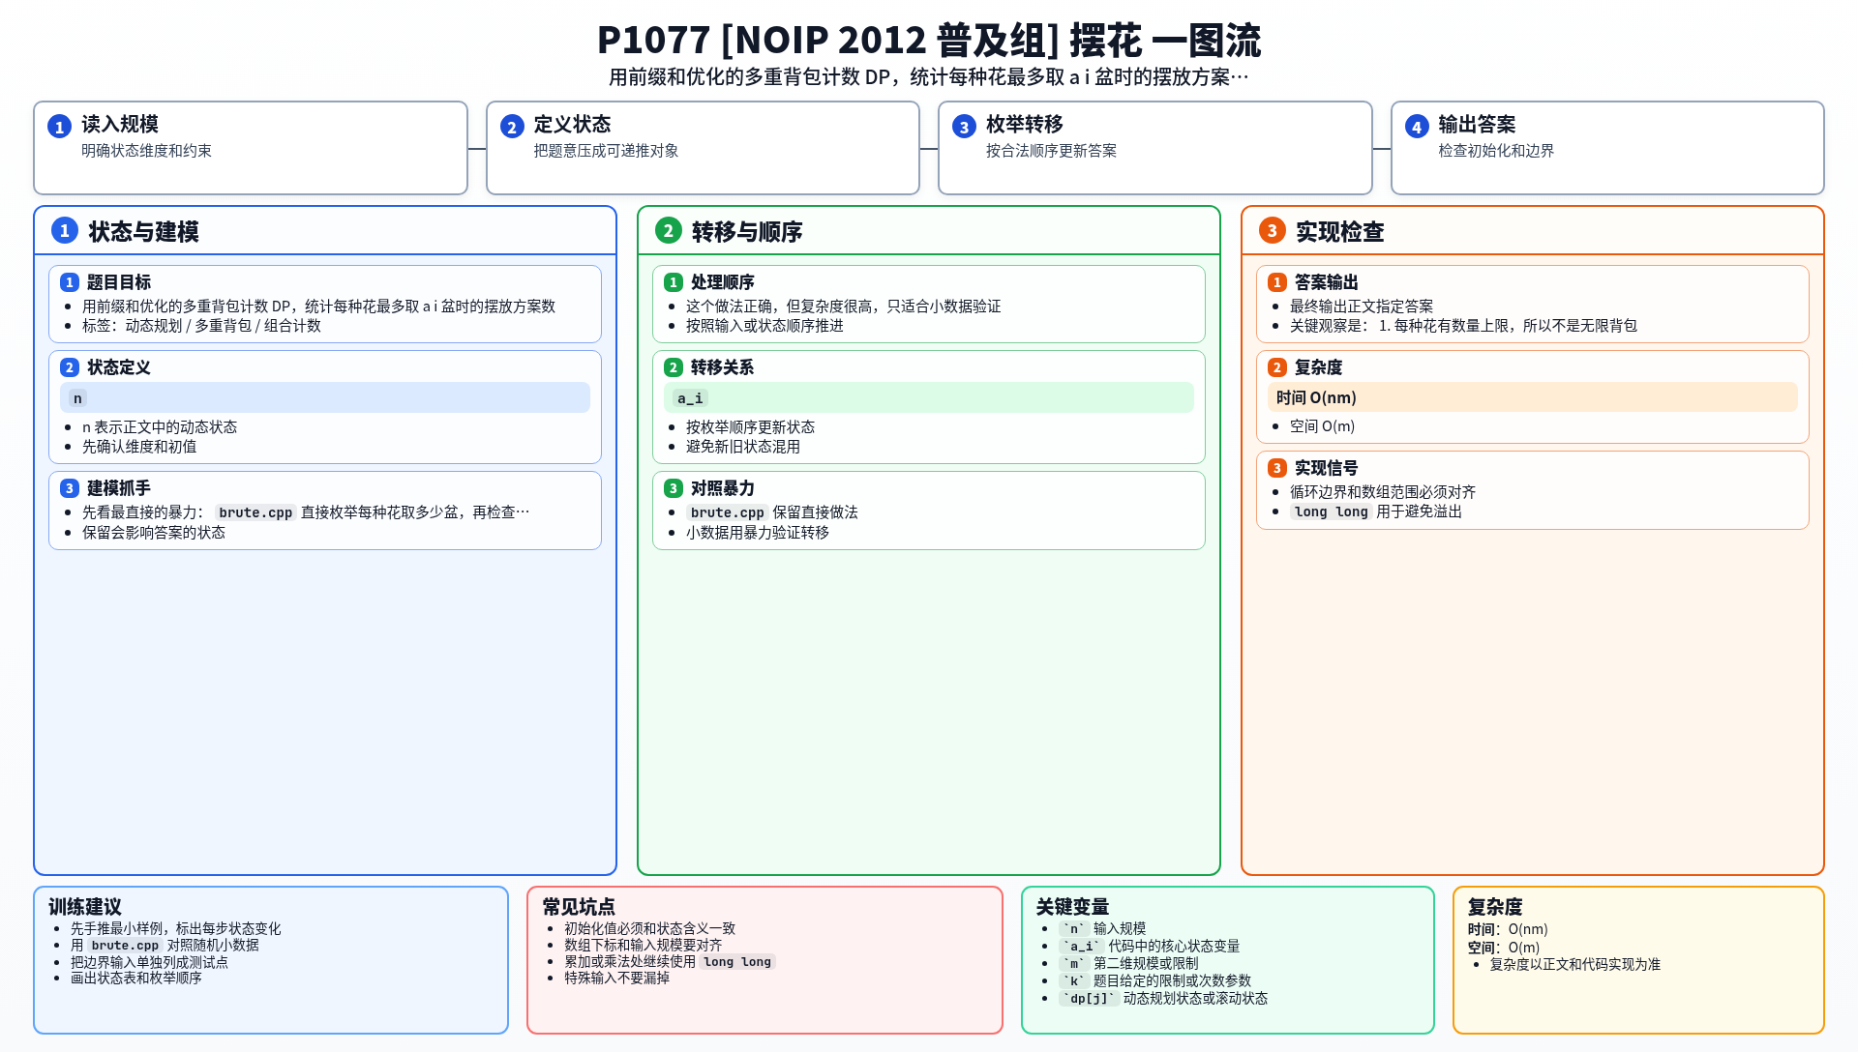This screenshot has height=1052, width=1858.
Task: Click the bullet 按照输入或状态顺序推进
Action: click(764, 326)
